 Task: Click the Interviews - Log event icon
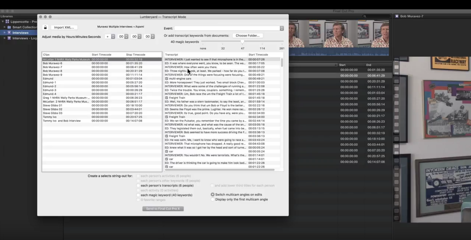9,38
